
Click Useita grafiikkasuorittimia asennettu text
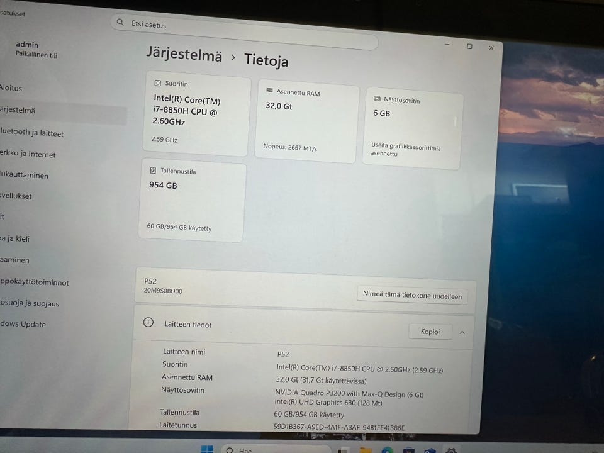(405, 149)
